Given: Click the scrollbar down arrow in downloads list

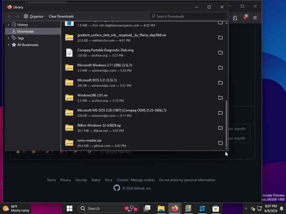Looking at the screenshot, I should pos(227,149).
